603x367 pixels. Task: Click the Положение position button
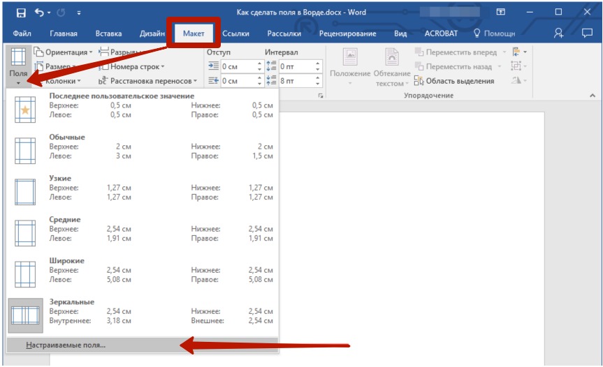click(x=350, y=67)
